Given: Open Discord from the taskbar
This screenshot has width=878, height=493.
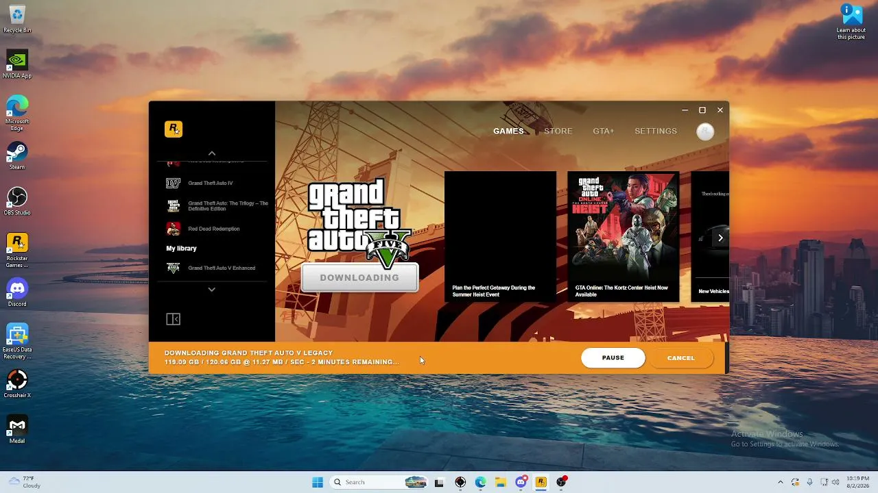Looking at the screenshot, I should (521, 482).
